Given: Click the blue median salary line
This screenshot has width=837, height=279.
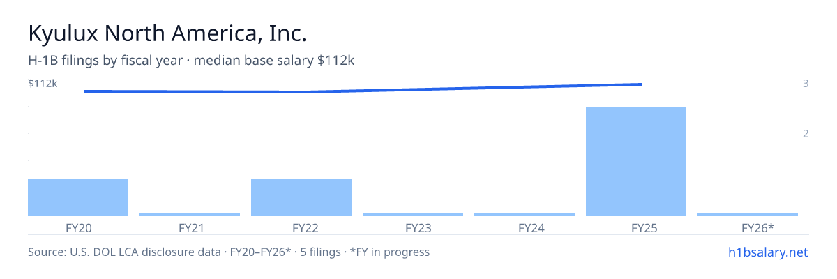Looking at the screenshot, I should tap(363, 90).
